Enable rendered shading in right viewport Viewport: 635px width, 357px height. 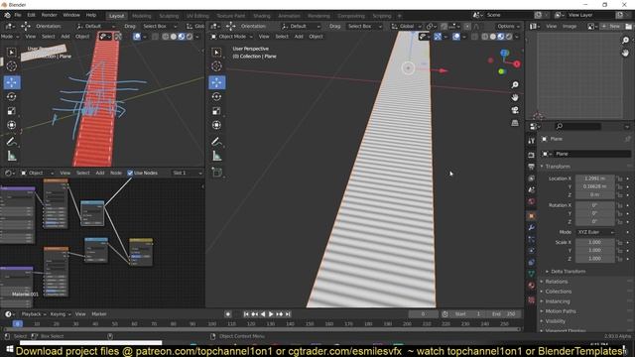509,37
